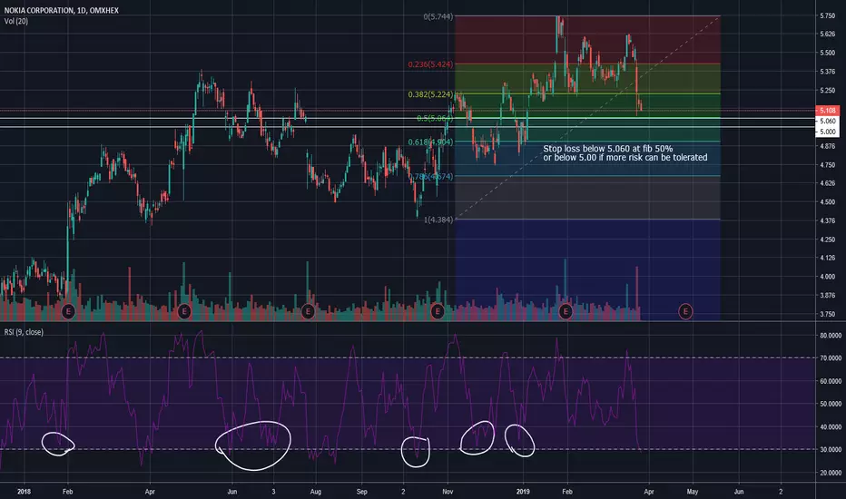Image resolution: width=846 pixels, height=499 pixels.
Task: Open the earnings marker from late October 2018
Action: pos(437,311)
